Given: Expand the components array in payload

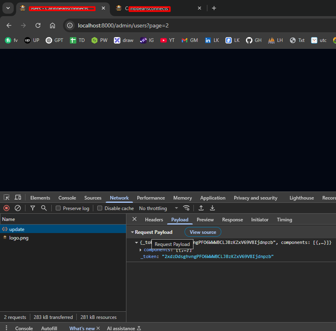Looking at the screenshot, I should (x=141, y=250).
